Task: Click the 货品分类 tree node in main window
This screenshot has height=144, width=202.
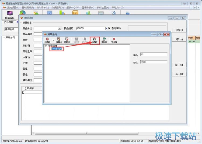Action: 10,38
